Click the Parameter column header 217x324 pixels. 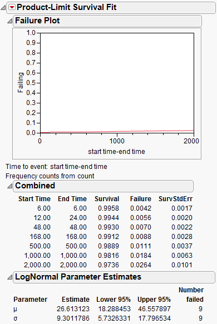point(31,300)
